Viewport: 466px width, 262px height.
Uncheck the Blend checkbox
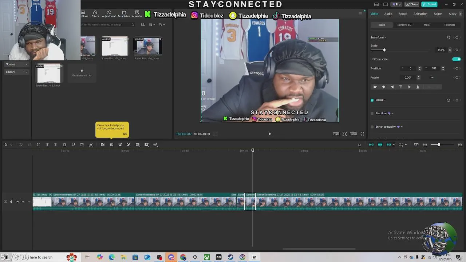372,100
